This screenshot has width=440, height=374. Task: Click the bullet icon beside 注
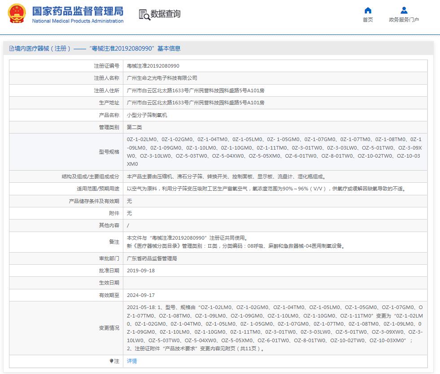coord(111,361)
